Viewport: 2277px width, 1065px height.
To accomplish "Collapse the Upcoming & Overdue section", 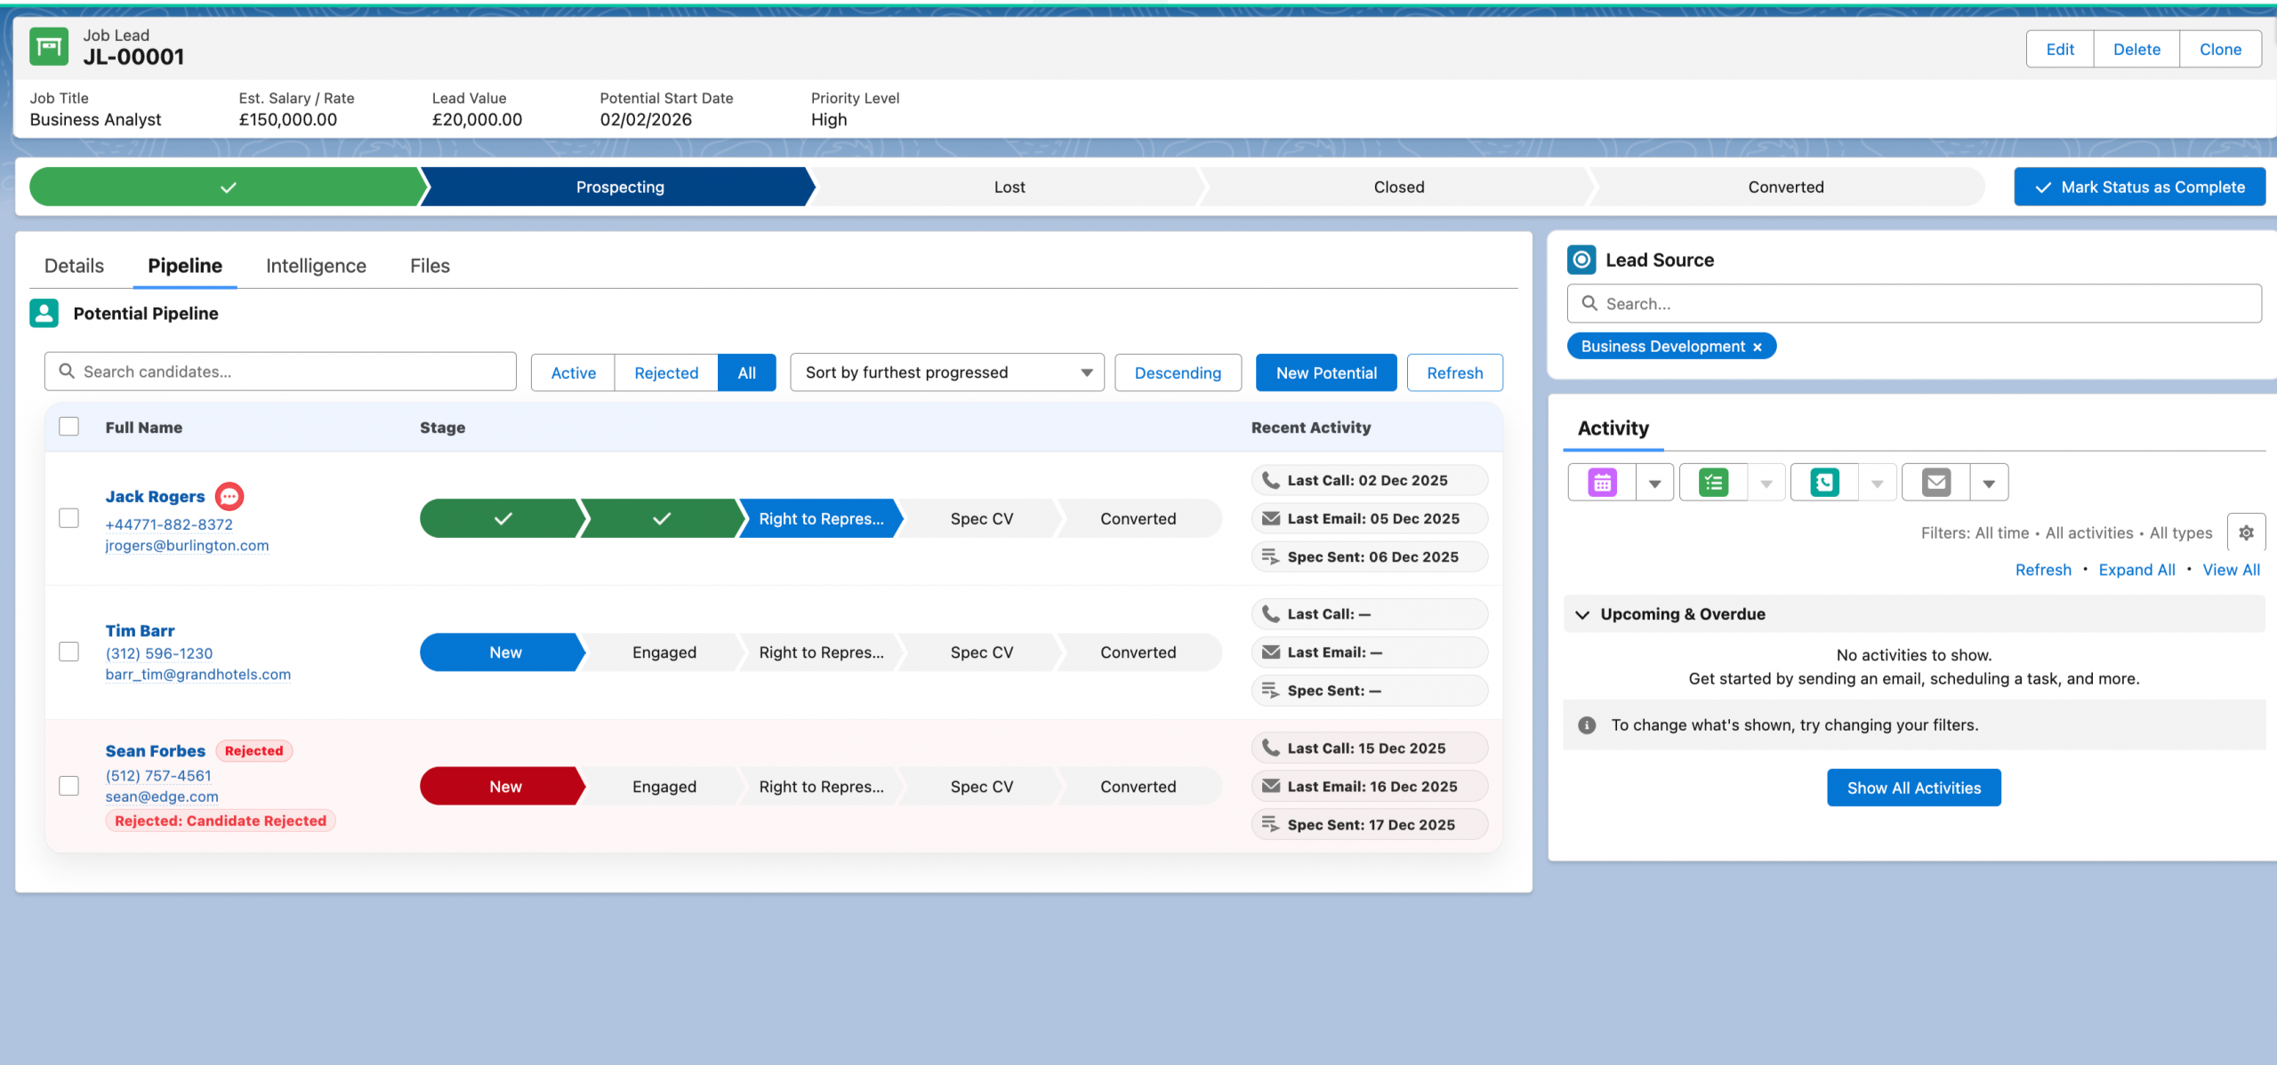I will click(x=1582, y=614).
